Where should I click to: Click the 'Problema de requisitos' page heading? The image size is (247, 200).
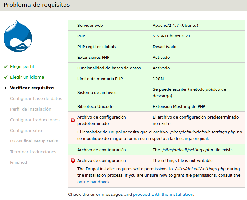[36, 5]
